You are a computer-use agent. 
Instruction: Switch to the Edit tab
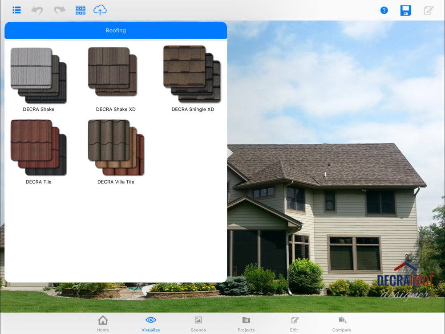click(294, 323)
